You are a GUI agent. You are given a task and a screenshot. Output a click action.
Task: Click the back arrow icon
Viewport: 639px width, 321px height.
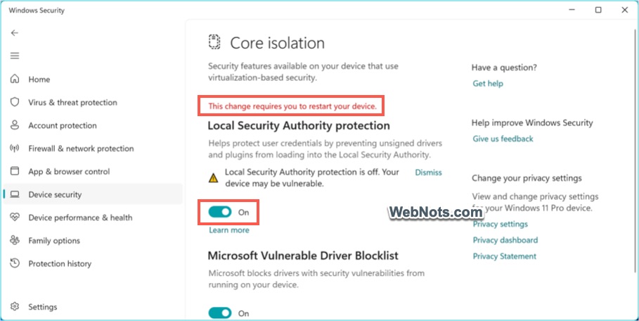(x=15, y=33)
